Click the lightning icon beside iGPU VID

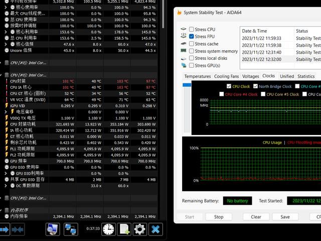point(7,106)
